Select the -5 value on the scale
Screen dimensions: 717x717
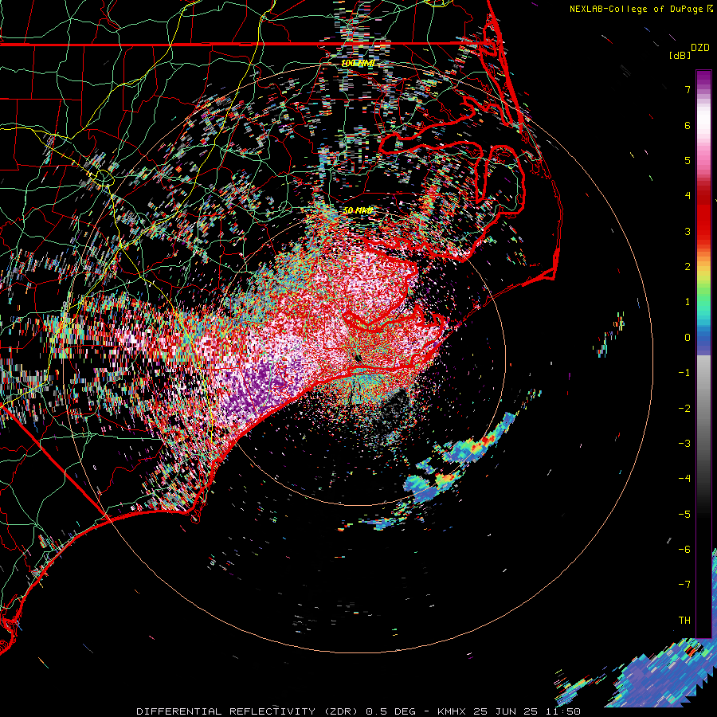tap(684, 515)
